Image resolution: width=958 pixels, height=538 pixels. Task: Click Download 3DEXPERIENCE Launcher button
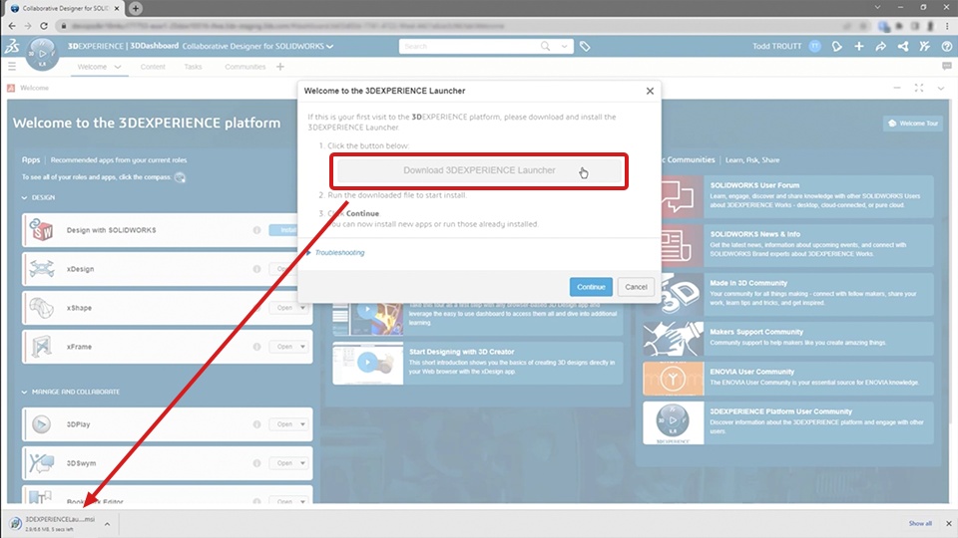(x=479, y=170)
